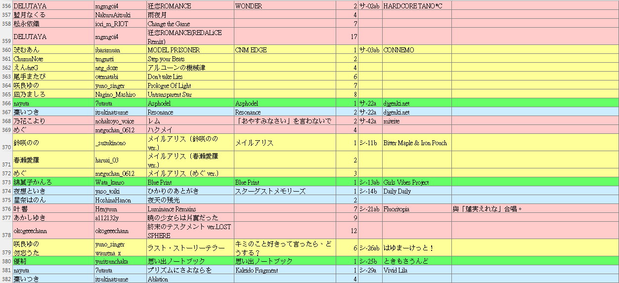Screen dimensions: 619x283
Task: Select the Daily Daily circle cell
Action: click(x=416, y=191)
